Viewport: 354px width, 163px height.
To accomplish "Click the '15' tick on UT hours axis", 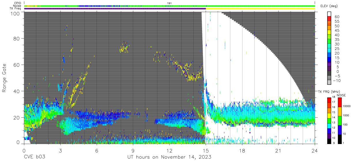I will 206,150.
